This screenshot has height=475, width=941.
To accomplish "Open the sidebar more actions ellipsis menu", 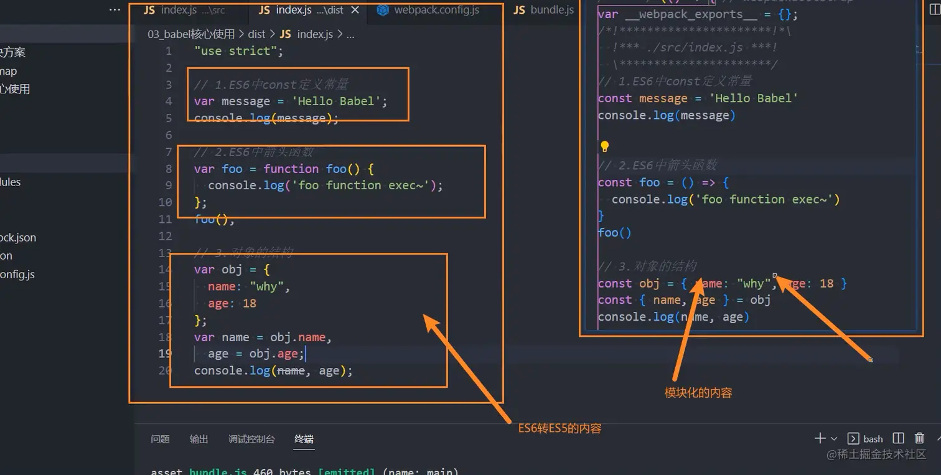I will coord(115,9).
